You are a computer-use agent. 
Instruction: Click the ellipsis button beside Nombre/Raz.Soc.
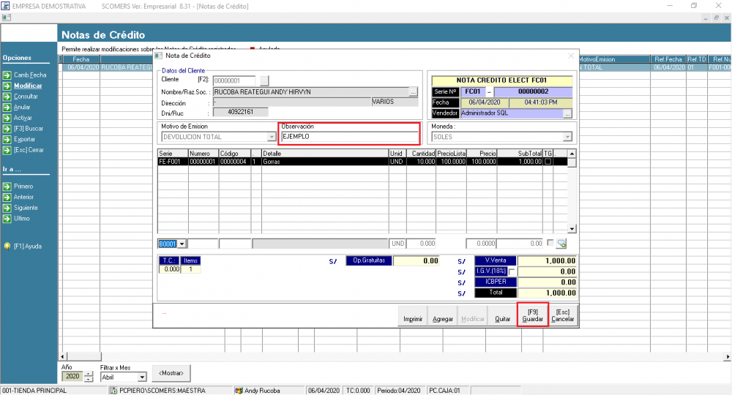pos(413,92)
